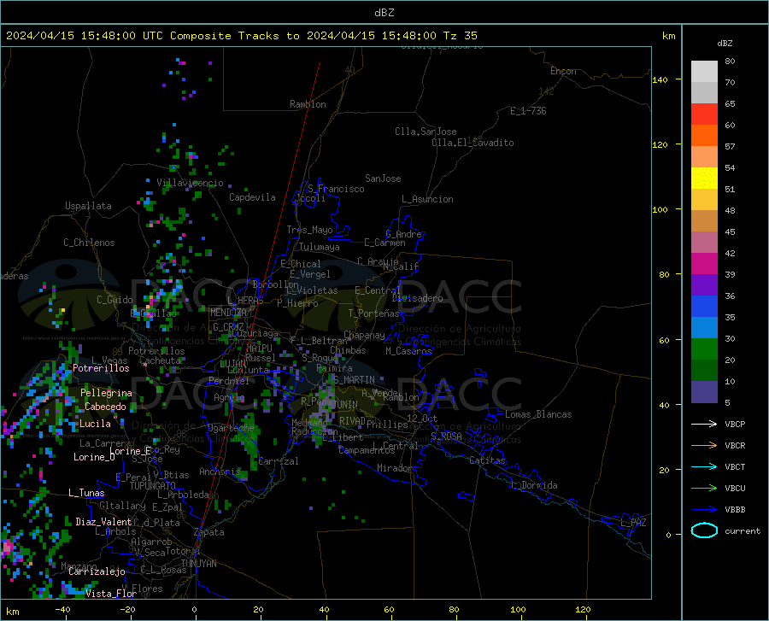
Task: Click the E_1-736 map label
Action: coord(528,111)
